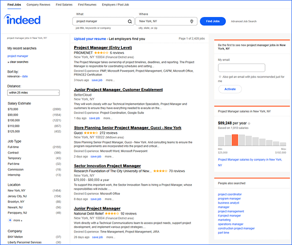Click the search magnifier icon in What field

130,21
